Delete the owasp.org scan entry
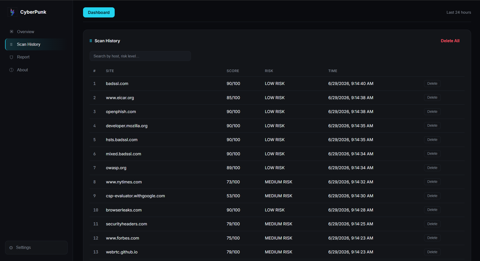This screenshot has height=261, width=480. (x=432, y=168)
